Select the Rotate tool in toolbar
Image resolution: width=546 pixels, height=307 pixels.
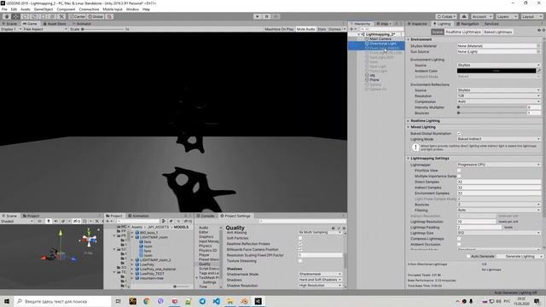tap(25, 16)
